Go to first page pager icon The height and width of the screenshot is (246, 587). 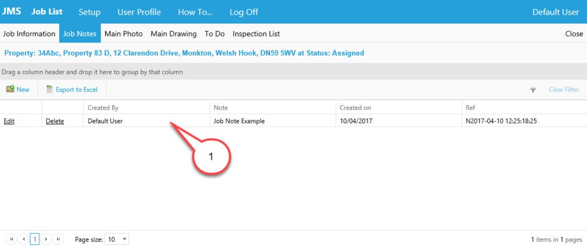[11, 239]
